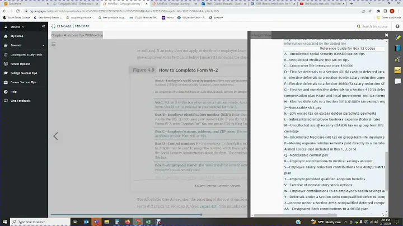Open the network-style tool above A-Z glossary
This screenshot has width=403, height=226.
(x=397, y=59)
